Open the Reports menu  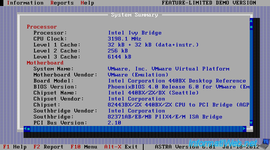[x=62, y=3]
